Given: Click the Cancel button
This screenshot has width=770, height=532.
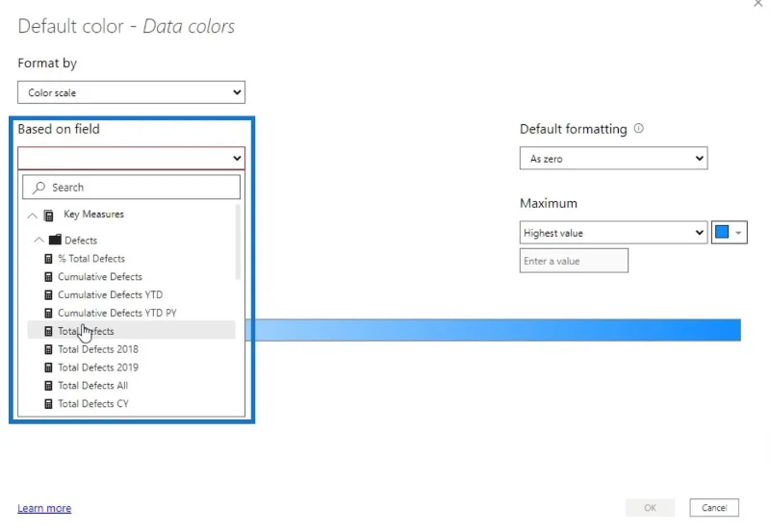Looking at the screenshot, I should (714, 507).
